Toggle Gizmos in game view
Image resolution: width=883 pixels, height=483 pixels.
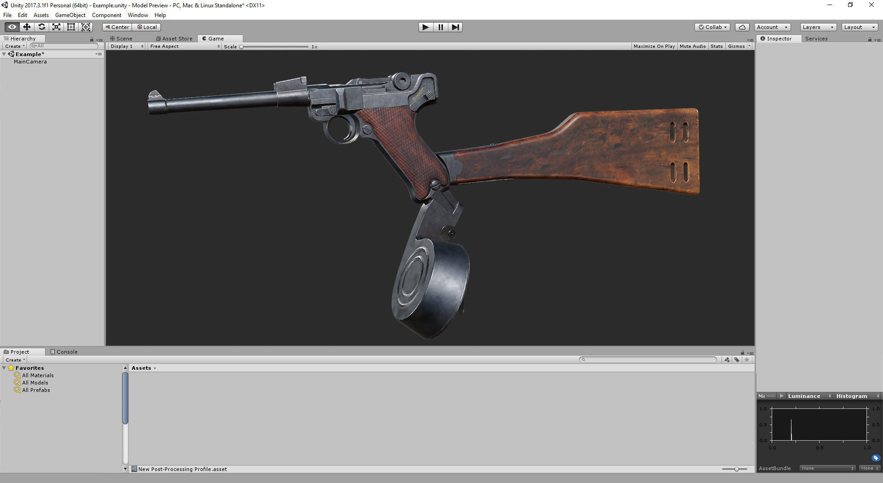(x=736, y=46)
